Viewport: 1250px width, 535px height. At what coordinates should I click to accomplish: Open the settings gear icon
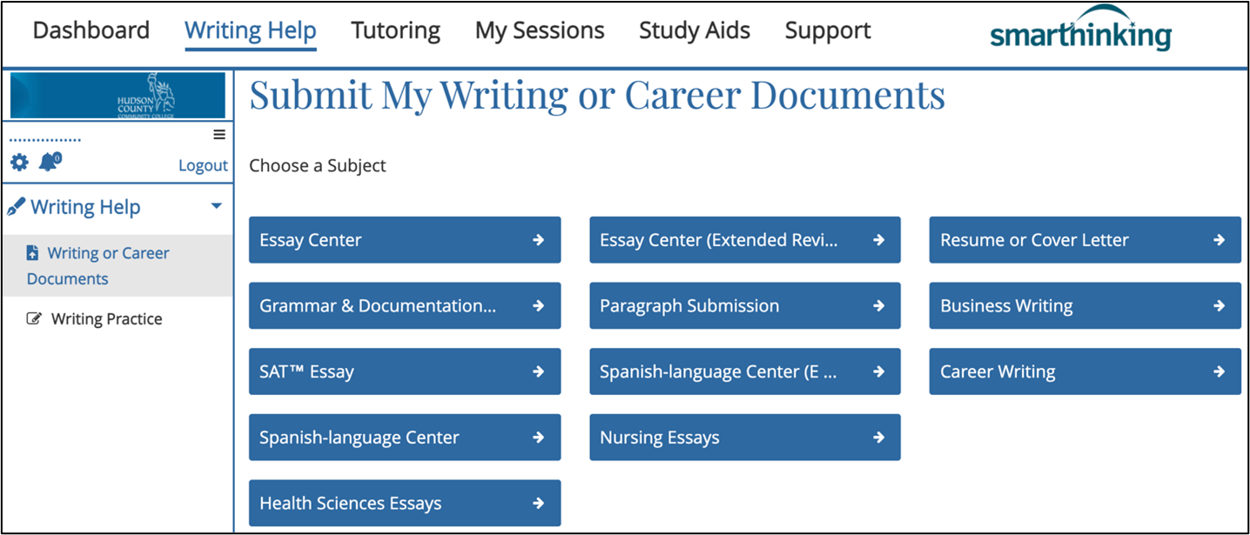tap(19, 163)
